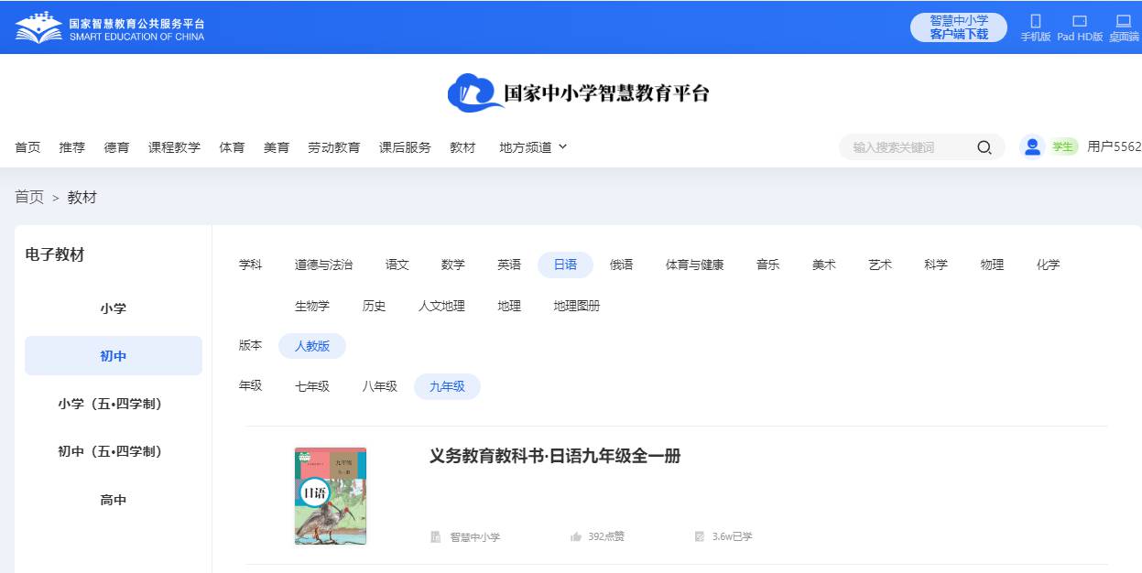Choose the 历史 subject filter
Viewport: 1142px width, 573px height.
(375, 306)
